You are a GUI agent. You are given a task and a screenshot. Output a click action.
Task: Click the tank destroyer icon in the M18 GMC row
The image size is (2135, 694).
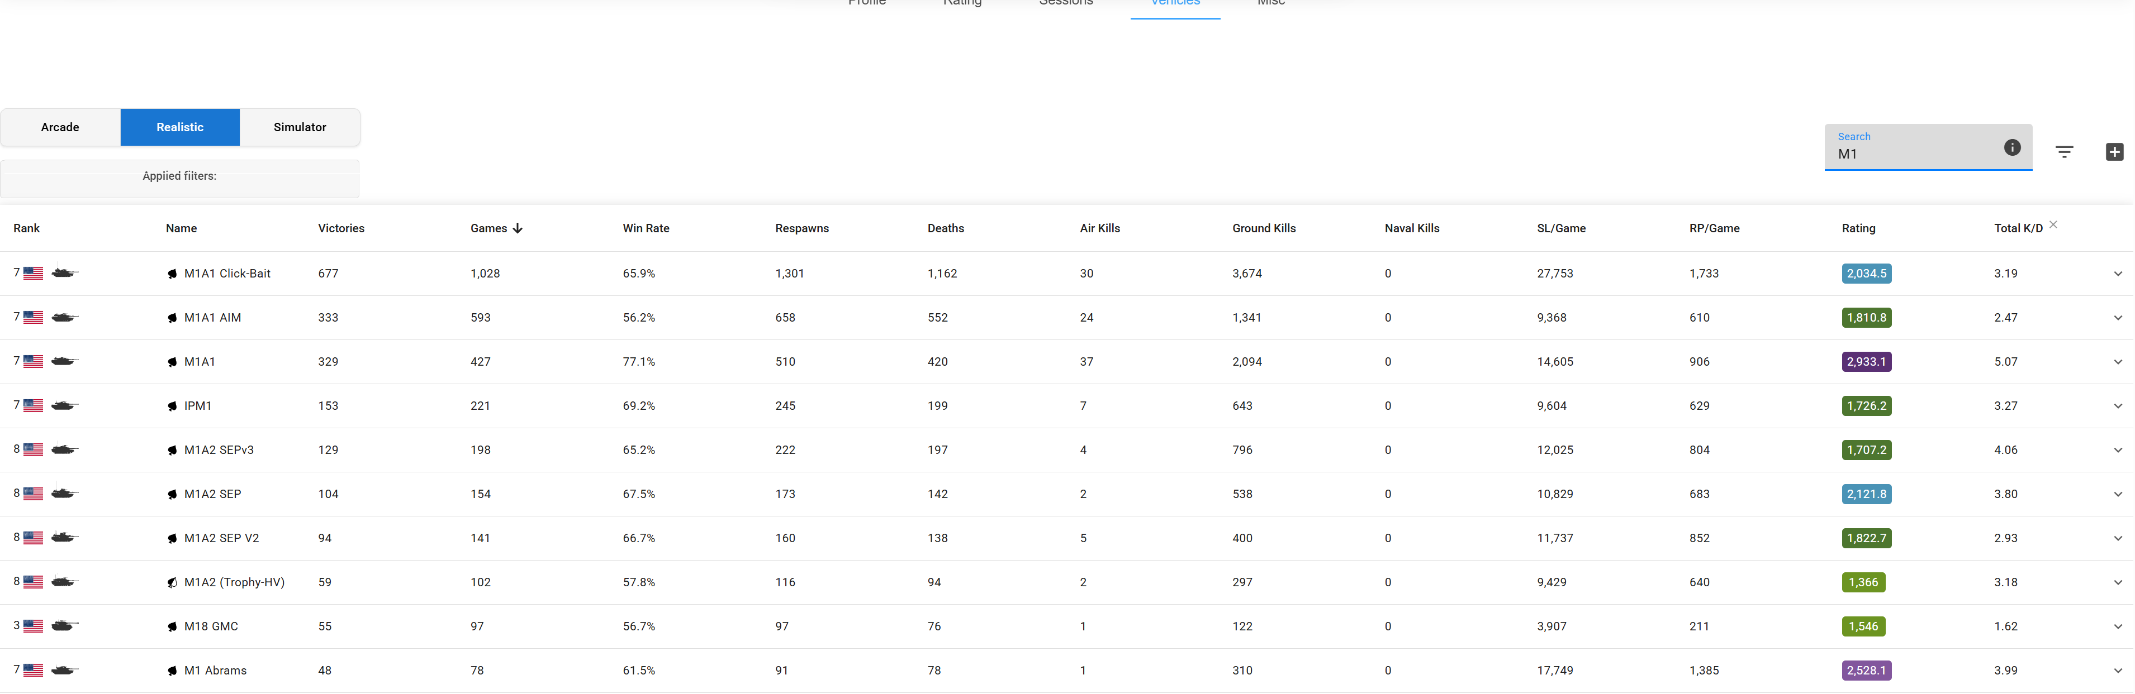pyautogui.click(x=65, y=625)
